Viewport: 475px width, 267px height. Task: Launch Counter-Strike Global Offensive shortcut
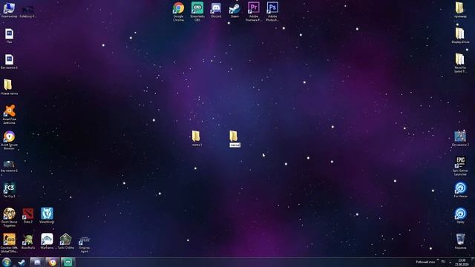9,243
